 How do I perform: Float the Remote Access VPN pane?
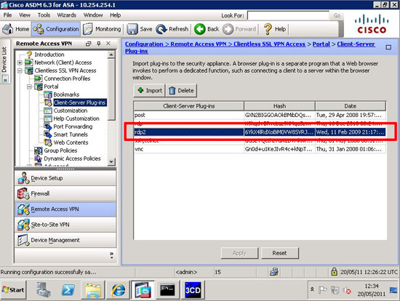tap(88, 44)
